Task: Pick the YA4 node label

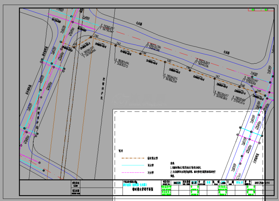Action: [x=144, y=53]
